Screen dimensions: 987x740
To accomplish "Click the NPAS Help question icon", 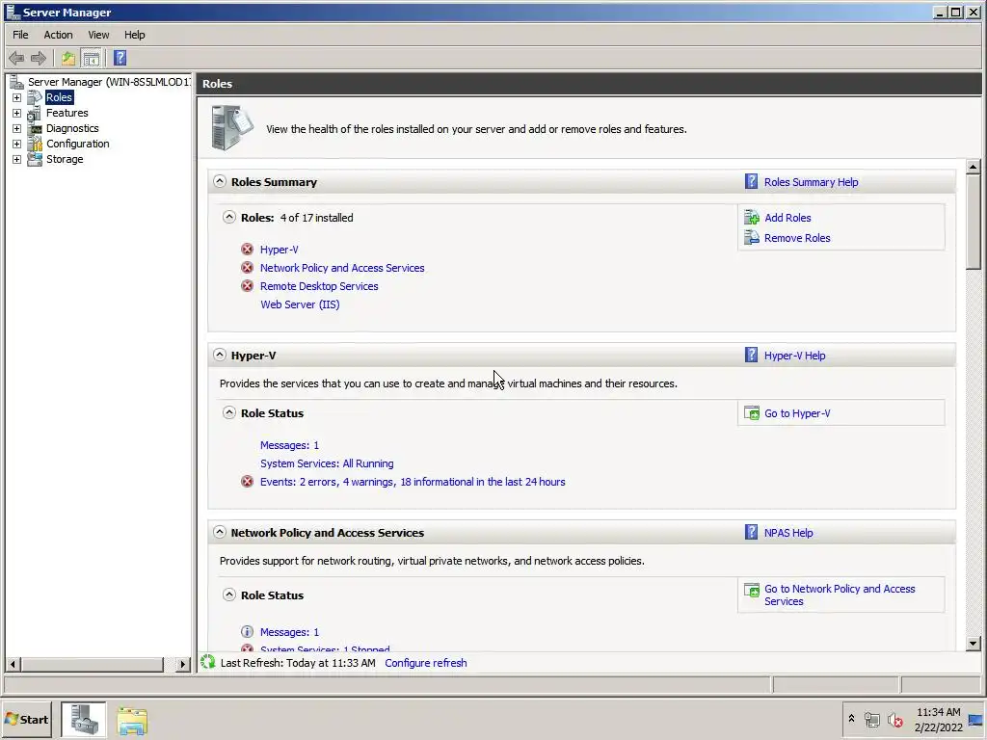I will (x=751, y=532).
